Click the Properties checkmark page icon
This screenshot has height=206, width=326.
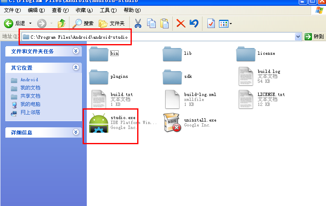click(211, 23)
